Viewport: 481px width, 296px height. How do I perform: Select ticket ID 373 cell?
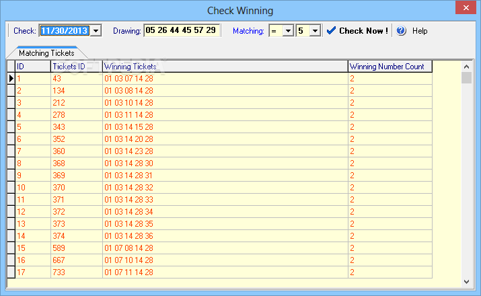[x=77, y=224]
